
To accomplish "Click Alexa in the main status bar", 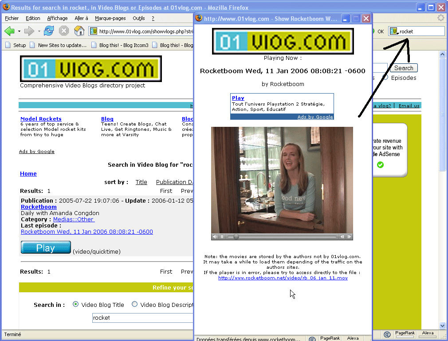I will pos(428,333).
